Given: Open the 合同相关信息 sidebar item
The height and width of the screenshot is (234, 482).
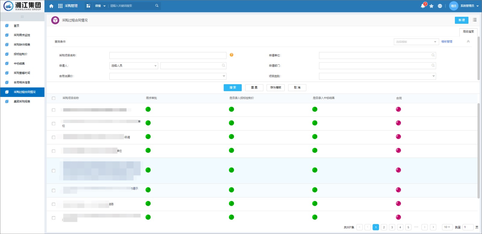Looking at the screenshot, I should [22, 82].
